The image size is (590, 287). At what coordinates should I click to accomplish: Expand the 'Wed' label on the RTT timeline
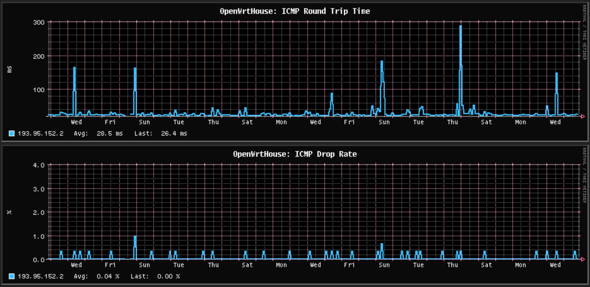click(76, 122)
